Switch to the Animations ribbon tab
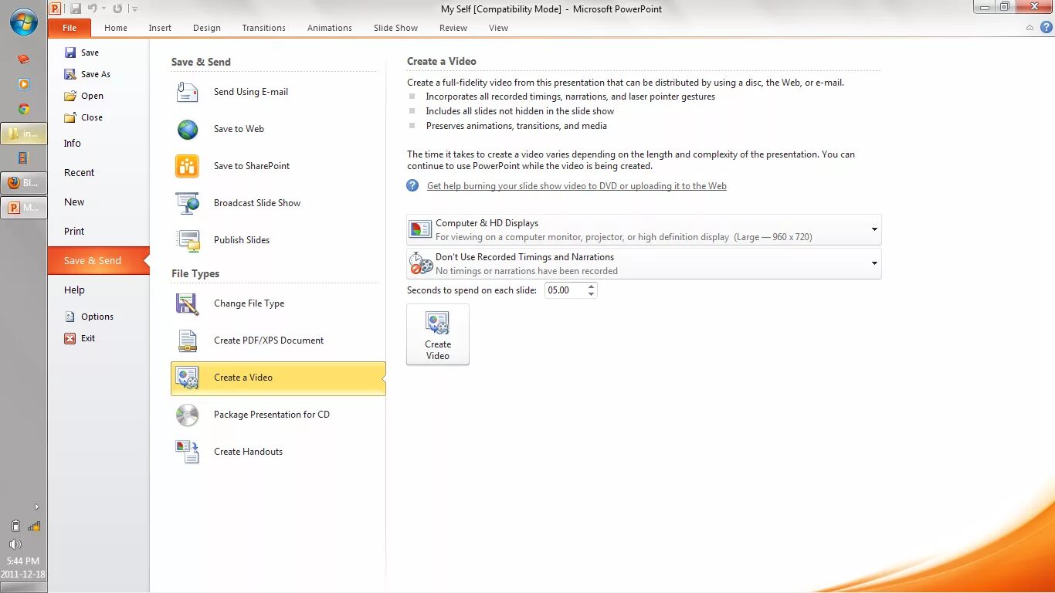Image resolution: width=1055 pixels, height=593 pixels. [x=330, y=28]
